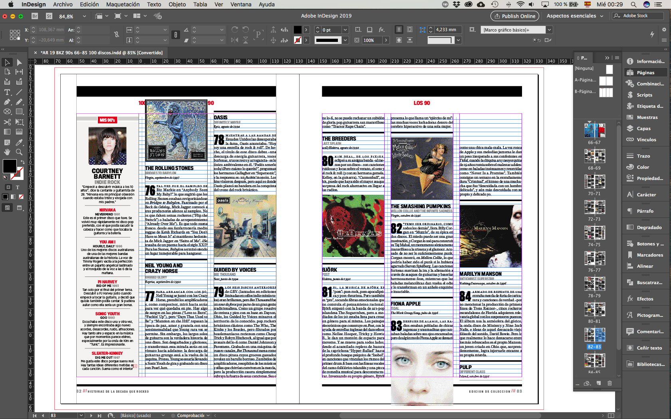Select the Note tool
This screenshot has height=419, width=671.
7,142
